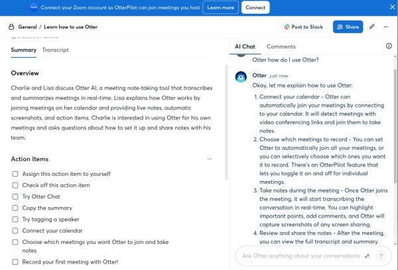This screenshot has height=270, width=398.
Task: Click the Post to Slack button
Action: point(303,27)
